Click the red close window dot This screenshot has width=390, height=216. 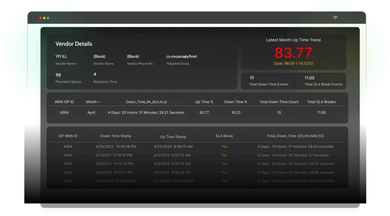[x=40, y=18]
